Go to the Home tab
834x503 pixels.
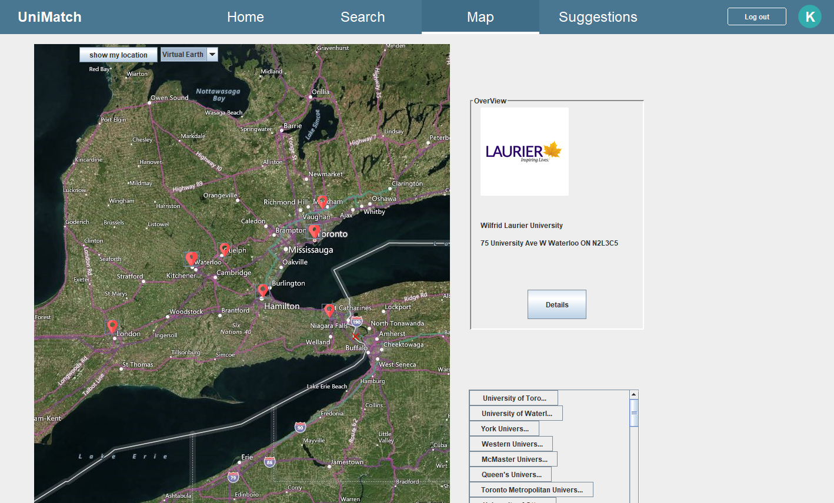245,17
